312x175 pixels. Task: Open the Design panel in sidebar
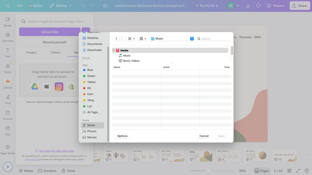[8, 22]
